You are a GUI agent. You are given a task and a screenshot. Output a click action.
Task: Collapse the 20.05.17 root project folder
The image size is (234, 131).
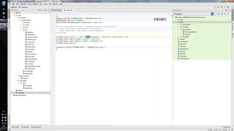point(11,13)
